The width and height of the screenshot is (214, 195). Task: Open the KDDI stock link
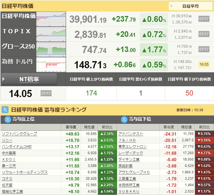(9, 159)
